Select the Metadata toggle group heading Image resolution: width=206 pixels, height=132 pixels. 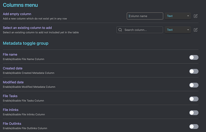coord(26,43)
